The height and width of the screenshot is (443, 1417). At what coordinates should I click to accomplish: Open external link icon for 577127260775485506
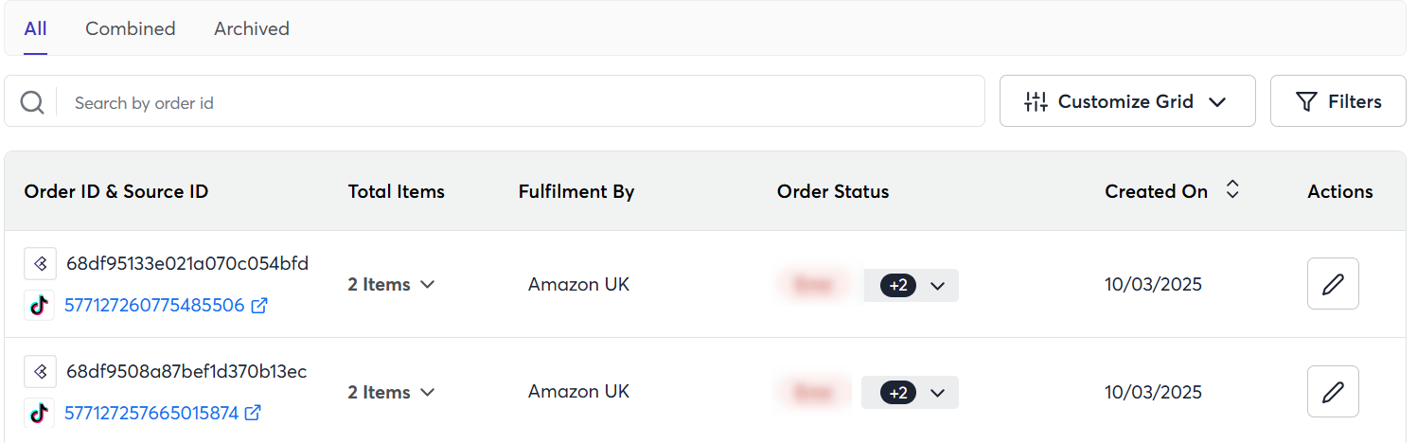258,306
